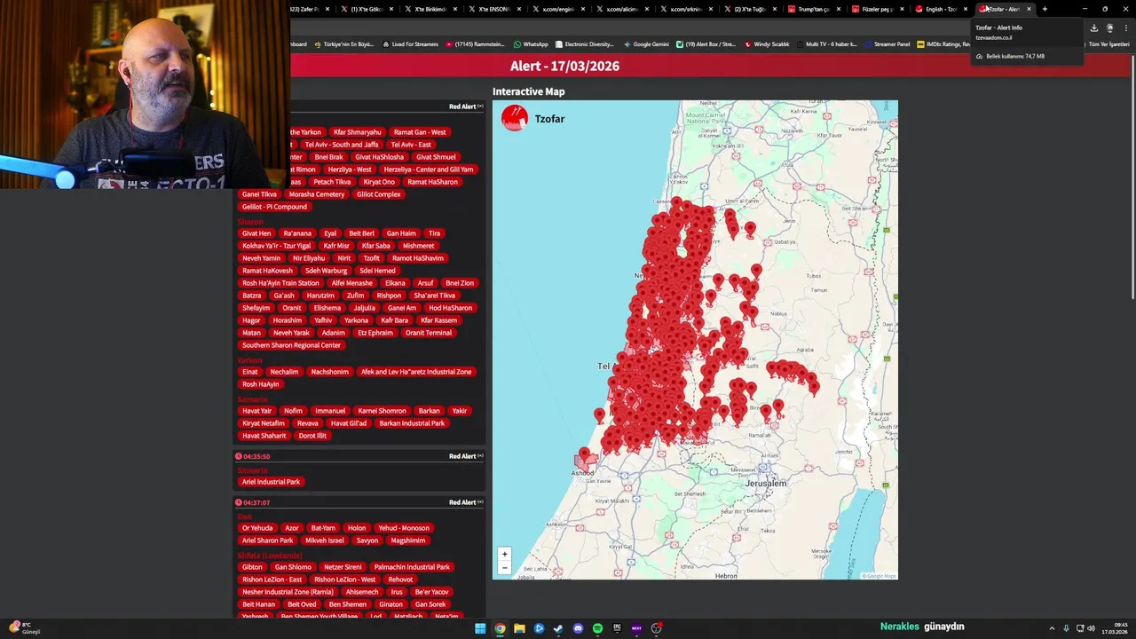The height and width of the screenshot is (639, 1136).
Task: Open the Electronic Diversity bookmark
Action: point(584,43)
